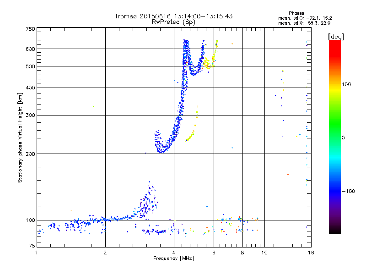Click the colorbar tick label '0'
Screen dimensions: 366x275
coord(343,137)
